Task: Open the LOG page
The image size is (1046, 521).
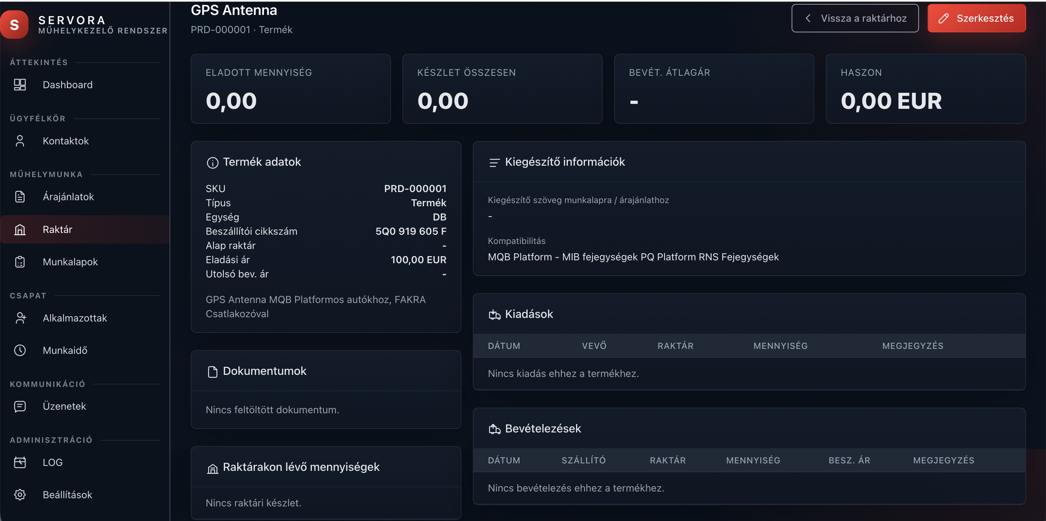Action: [x=85, y=462]
